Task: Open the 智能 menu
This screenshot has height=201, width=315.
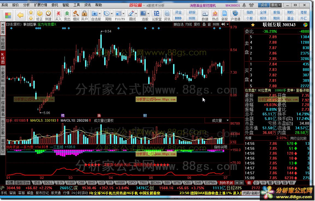Action: (x=66, y=5)
